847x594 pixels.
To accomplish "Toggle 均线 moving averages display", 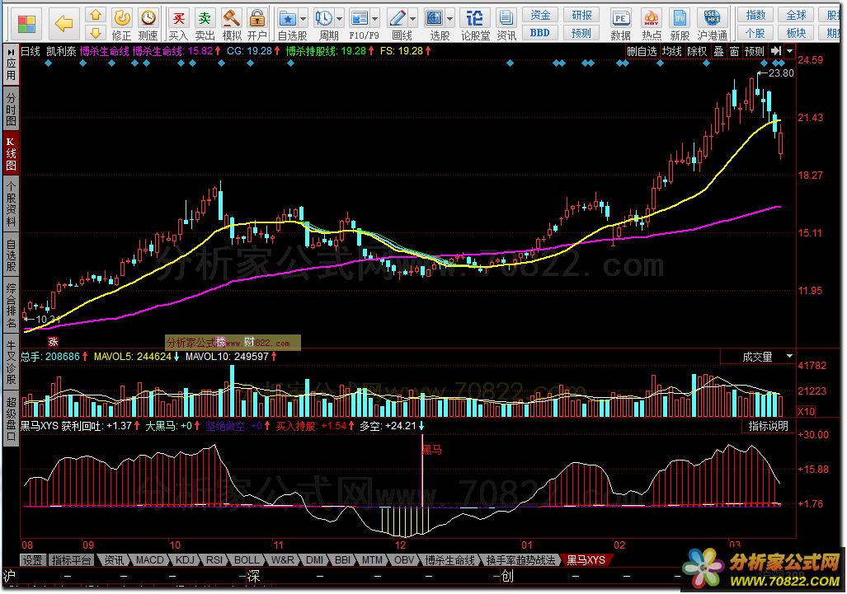I will (x=672, y=51).
